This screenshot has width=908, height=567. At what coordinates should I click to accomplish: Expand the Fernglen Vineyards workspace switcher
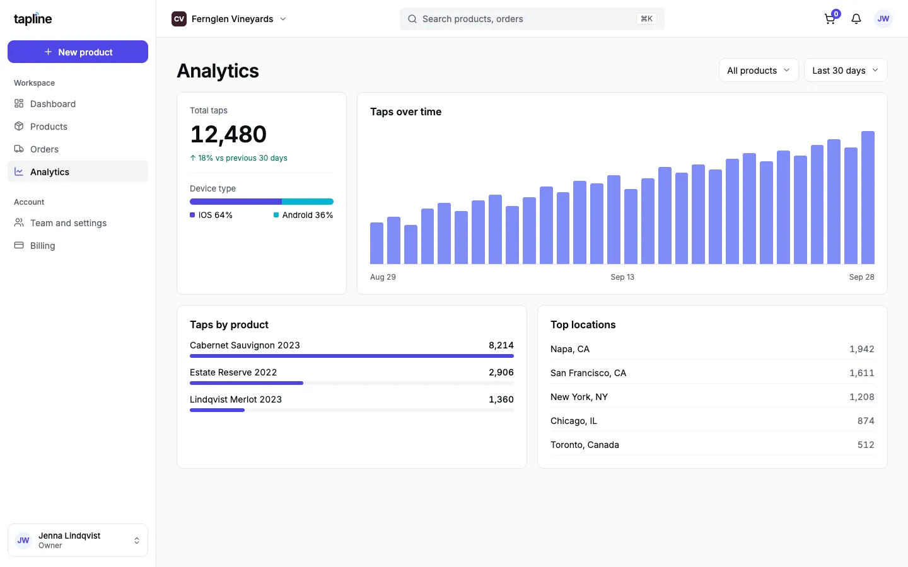click(230, 19)
